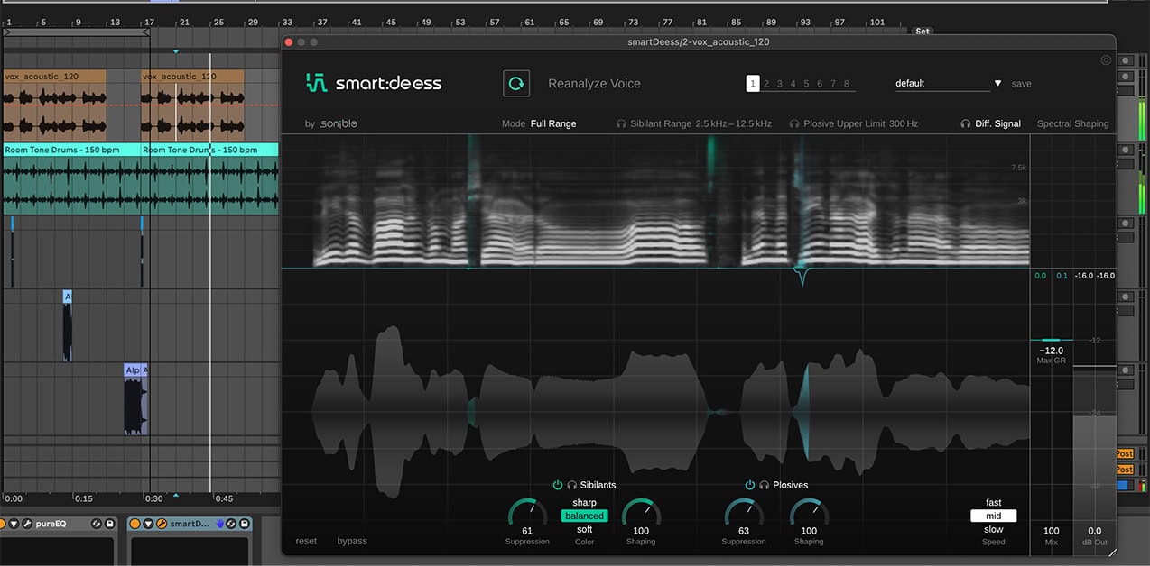Toggle the Sibilants power button

click(x=558, y=485)
